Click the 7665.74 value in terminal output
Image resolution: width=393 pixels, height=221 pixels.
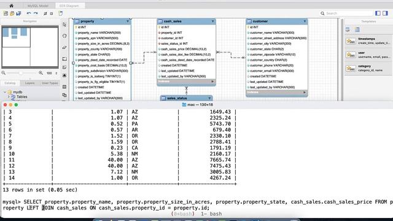point(220,160)
